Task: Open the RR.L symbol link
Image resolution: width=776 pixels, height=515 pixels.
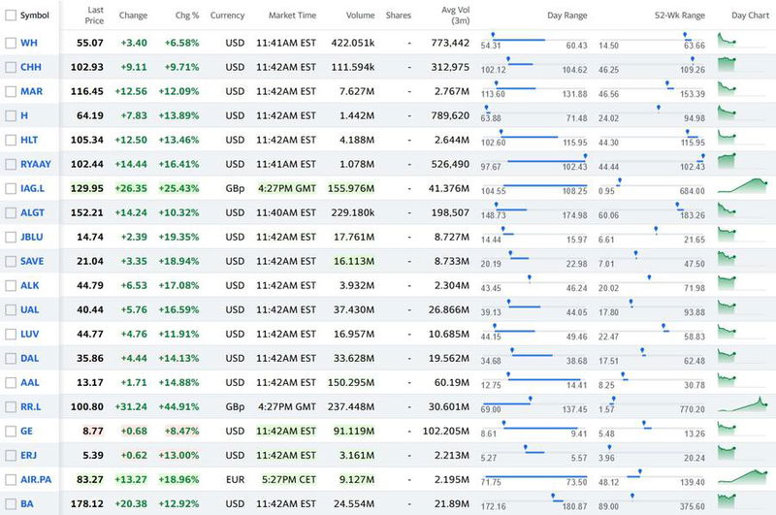Action: [x=31, y=406]
